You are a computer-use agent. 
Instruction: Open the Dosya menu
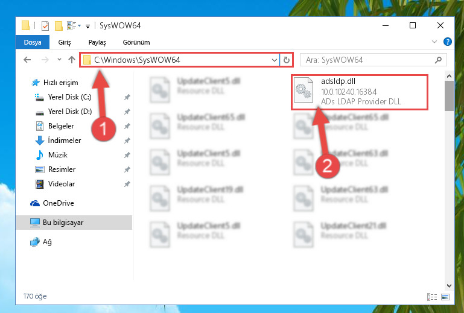point(33,42)
